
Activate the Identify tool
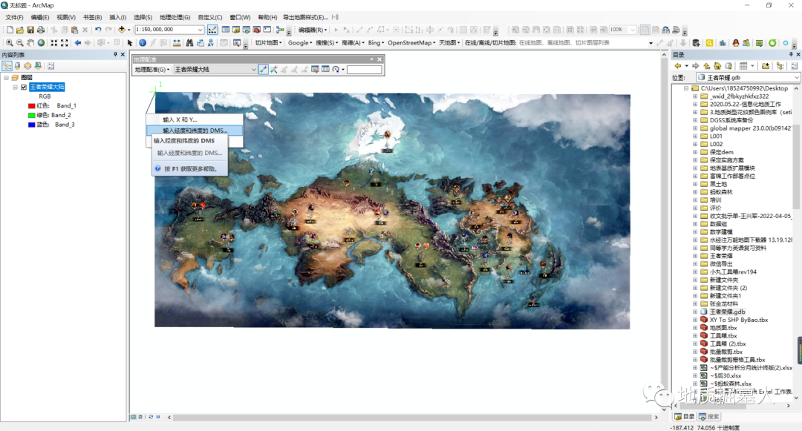(x=143, y=43)
